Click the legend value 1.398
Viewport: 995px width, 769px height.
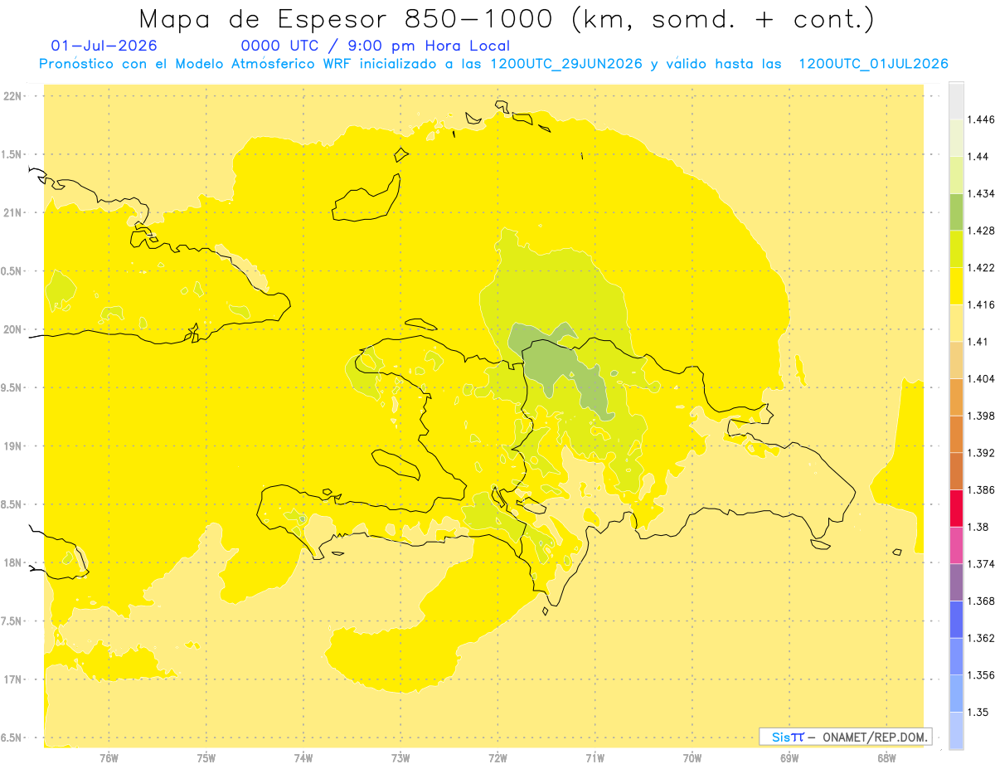click(x=981, y=416)
